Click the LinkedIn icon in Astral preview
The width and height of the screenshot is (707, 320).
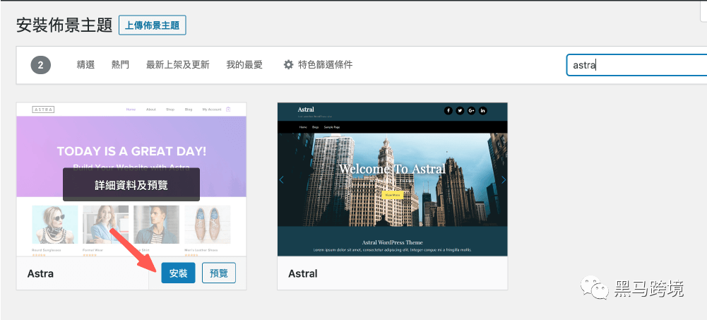coord(483,111)
